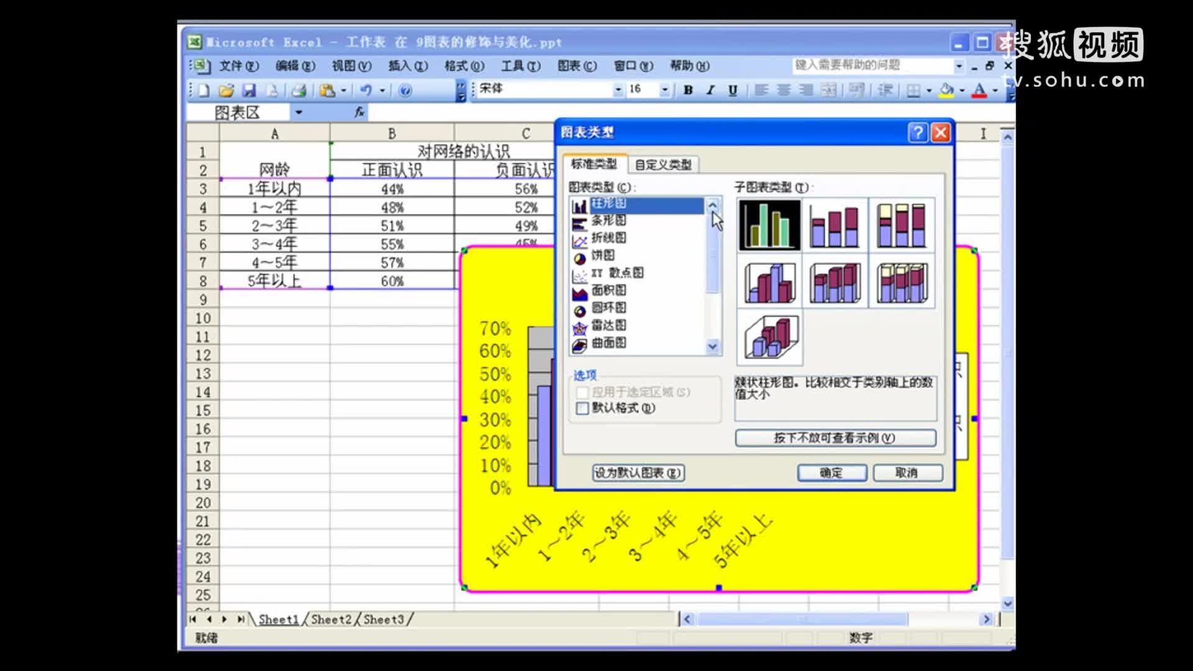Image resolution: width=1193 pixels, height=671 pixels.
Task: Click Set as default chart button
Action: click(x=638, y=473)
